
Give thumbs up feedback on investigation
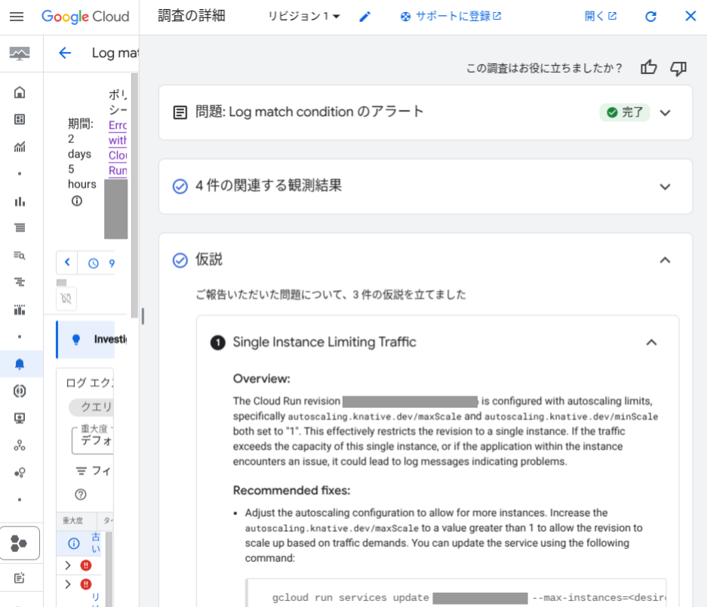click(x=649, y=68)
